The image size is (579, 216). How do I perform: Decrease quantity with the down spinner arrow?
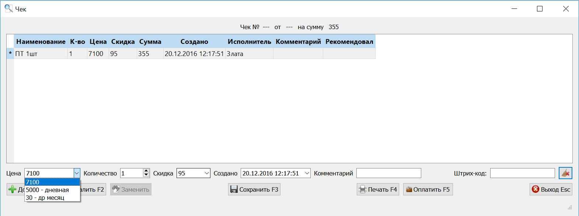coord(146,175)
